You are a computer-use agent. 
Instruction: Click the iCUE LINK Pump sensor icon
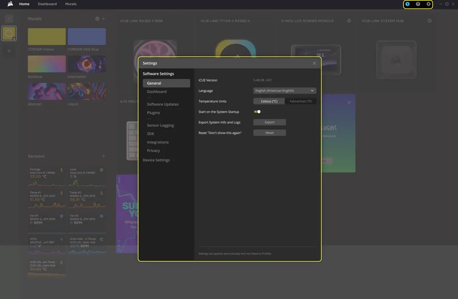101,239
